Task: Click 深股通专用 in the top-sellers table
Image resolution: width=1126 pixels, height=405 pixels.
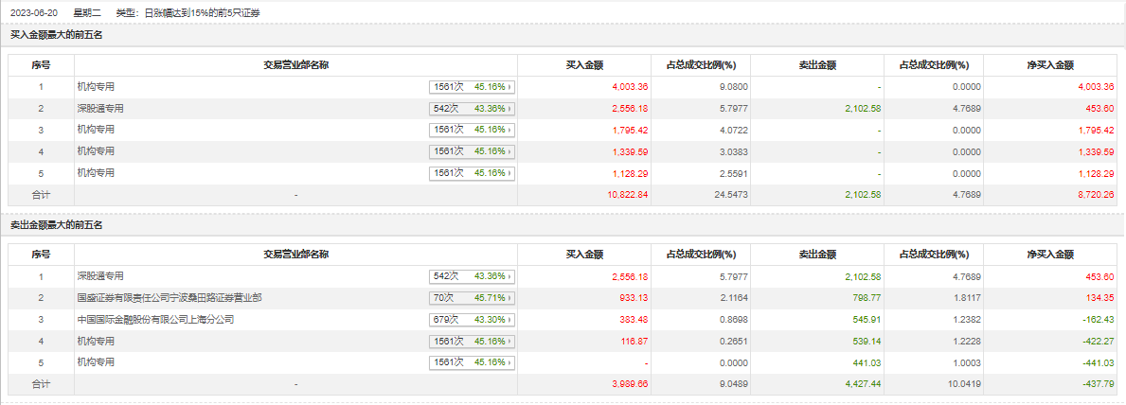Action: pyautogui.click(x=100, y=275)
